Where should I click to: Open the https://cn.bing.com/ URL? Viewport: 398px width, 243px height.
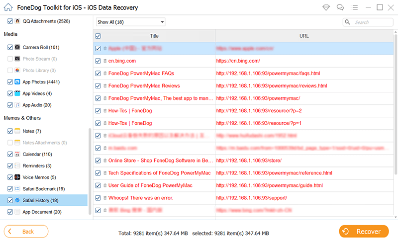click(x=238, y=61)
